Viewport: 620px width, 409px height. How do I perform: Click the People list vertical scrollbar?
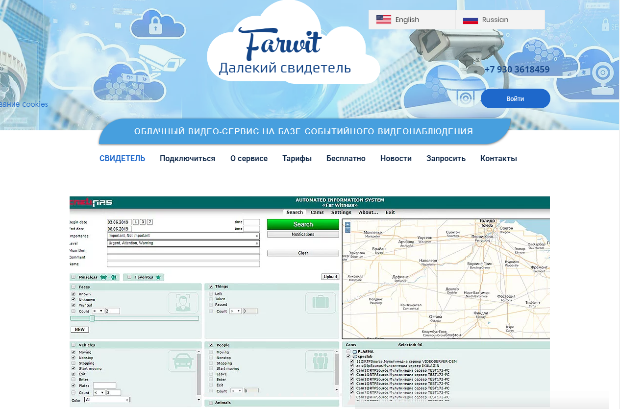click(337, 371)
